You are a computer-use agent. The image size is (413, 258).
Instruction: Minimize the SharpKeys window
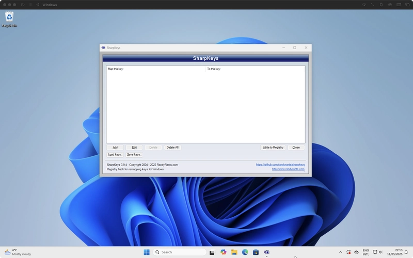click(283, 47)
